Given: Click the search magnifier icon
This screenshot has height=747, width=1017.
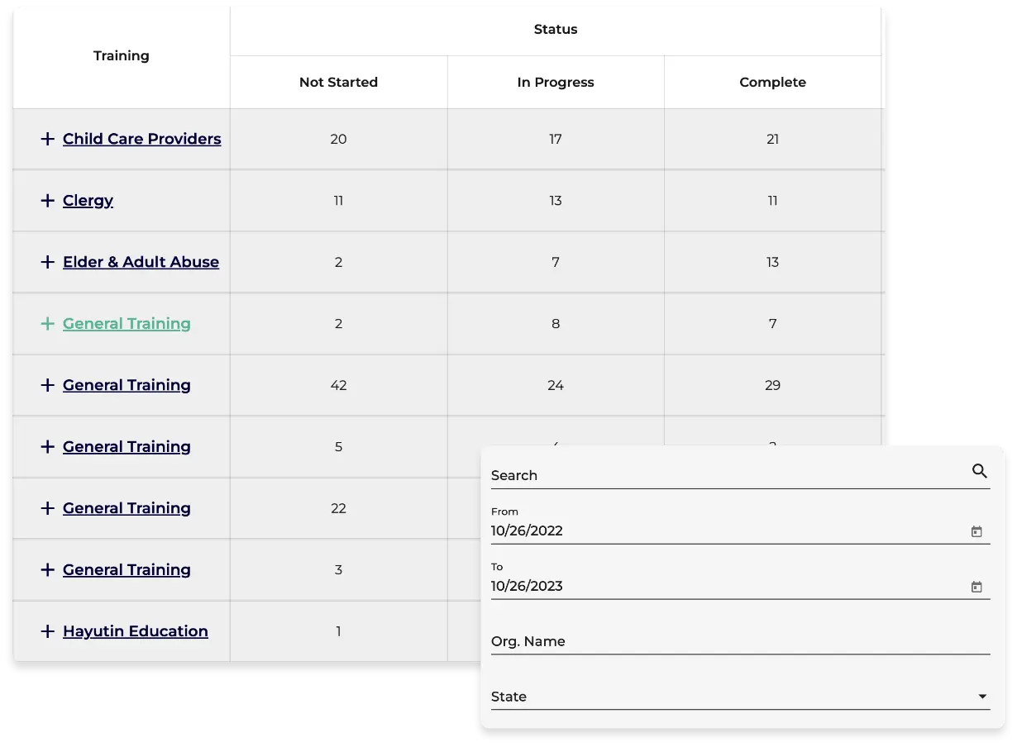Looking at the screenshot, I should pyautogui.click(x=979, y=471).
